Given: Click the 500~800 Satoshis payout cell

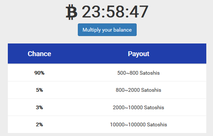Looking at the screenshot, I should (139, 73).
